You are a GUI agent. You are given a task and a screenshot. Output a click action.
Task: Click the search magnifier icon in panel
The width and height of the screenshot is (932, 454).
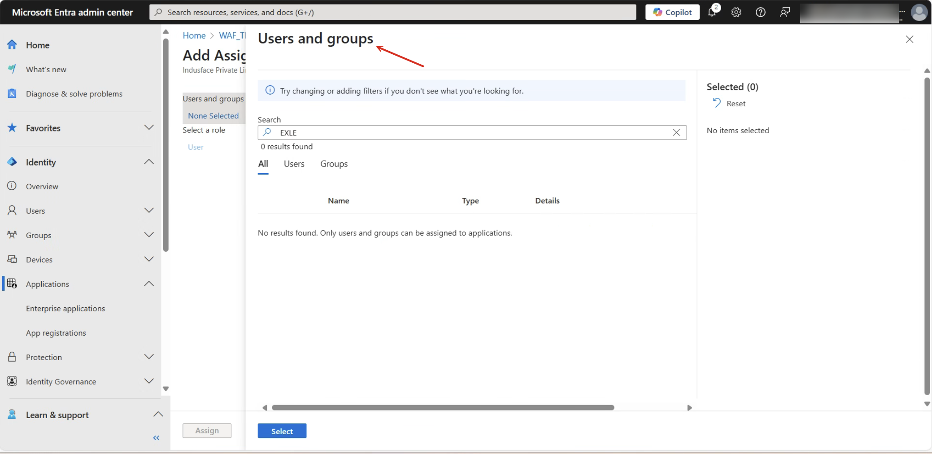tap(267, 132)
